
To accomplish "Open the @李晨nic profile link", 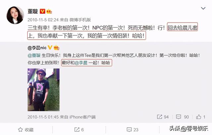I will [37, 48].
